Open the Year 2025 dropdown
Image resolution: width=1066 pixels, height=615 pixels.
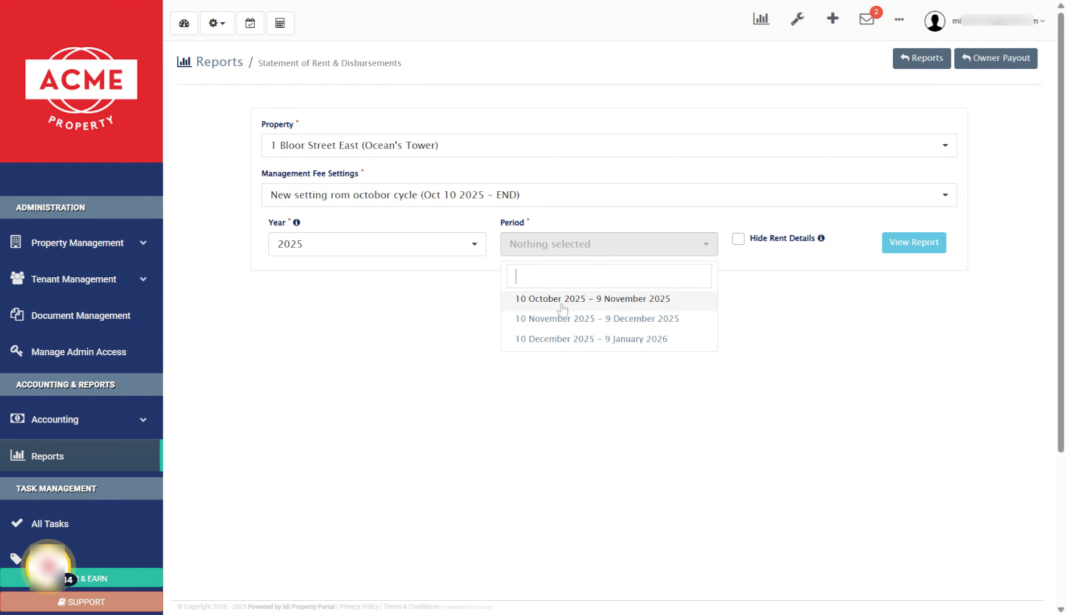[x=377, y=244]
